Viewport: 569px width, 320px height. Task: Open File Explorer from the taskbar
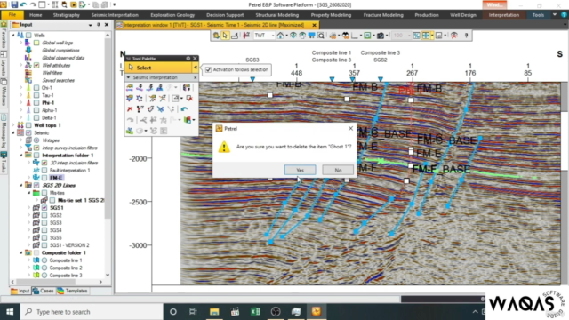click(214, 312)
